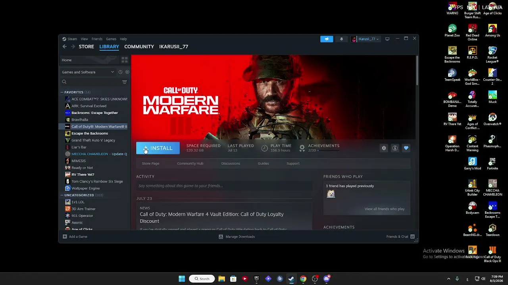The height and width of the screenshot is (285, 508).
Task: Show only ready-to-play games icon
Action: pyautogui.click(x=127, y=72)
